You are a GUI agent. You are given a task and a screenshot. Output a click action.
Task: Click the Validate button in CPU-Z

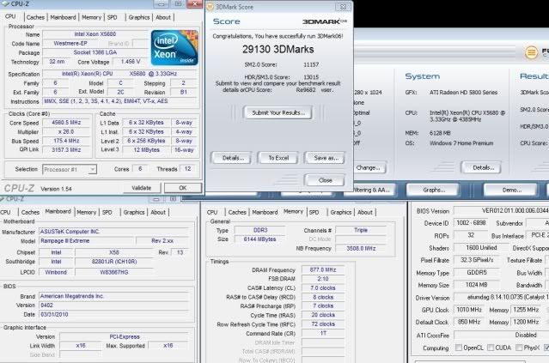pyautogui.click(x=140, y=187)
